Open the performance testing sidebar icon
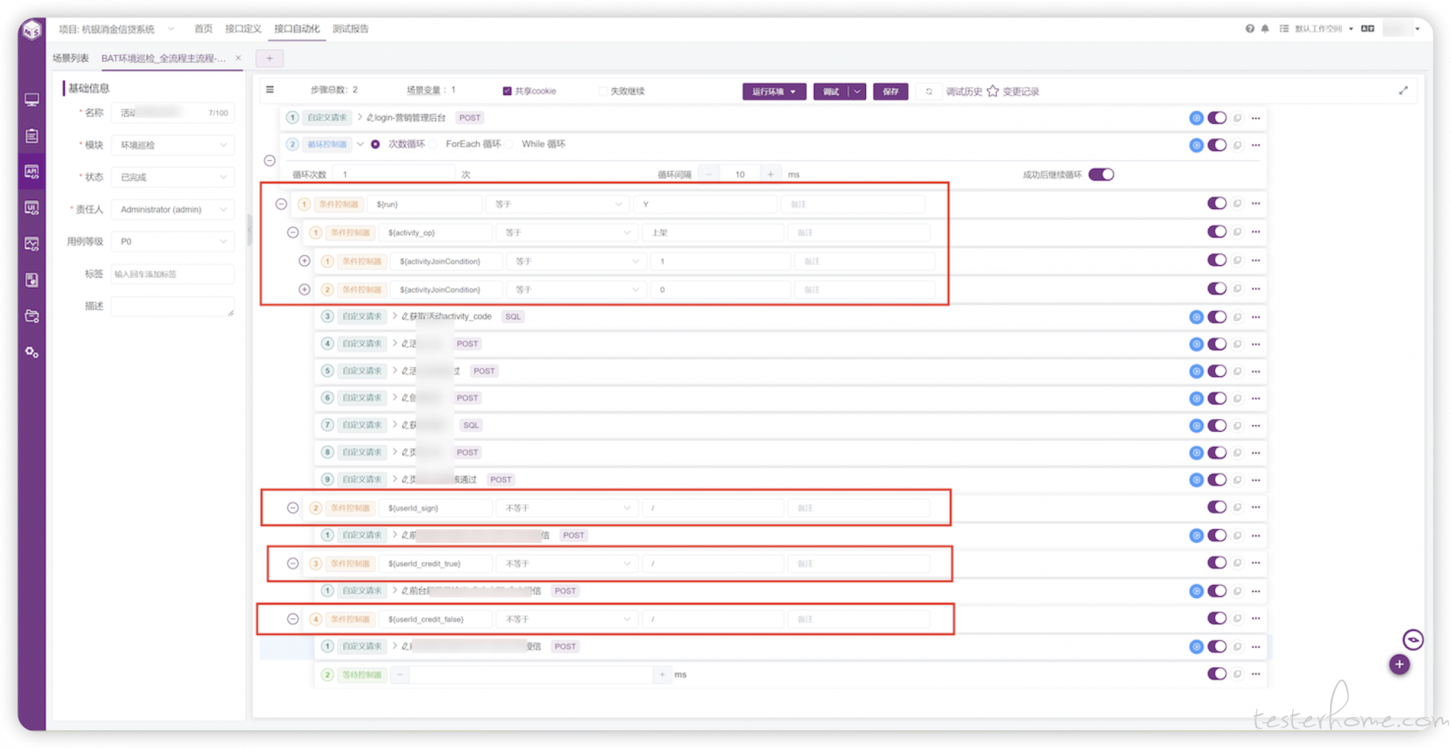The width and height of the screenshot is (1451, 749). click(32, 244)
